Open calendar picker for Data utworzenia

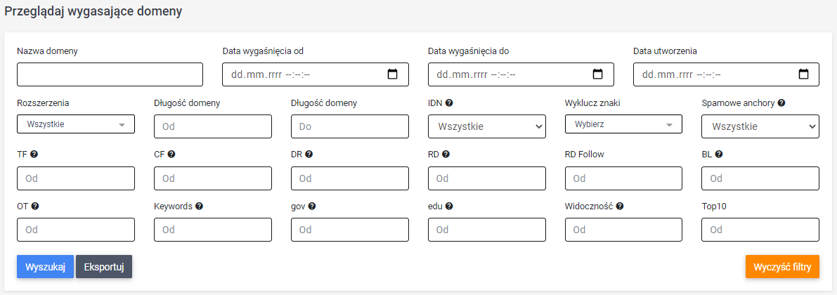tap(803, 74)
